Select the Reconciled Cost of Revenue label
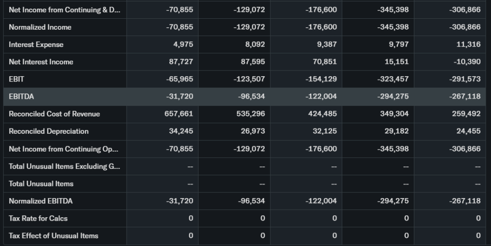The image size is (491, 246). 54,114
